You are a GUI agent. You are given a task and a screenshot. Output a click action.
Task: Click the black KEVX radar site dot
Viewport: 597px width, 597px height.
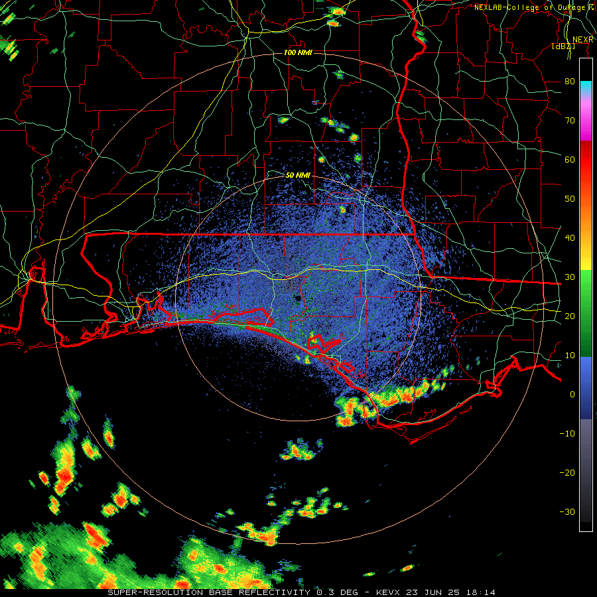[298, 298]
